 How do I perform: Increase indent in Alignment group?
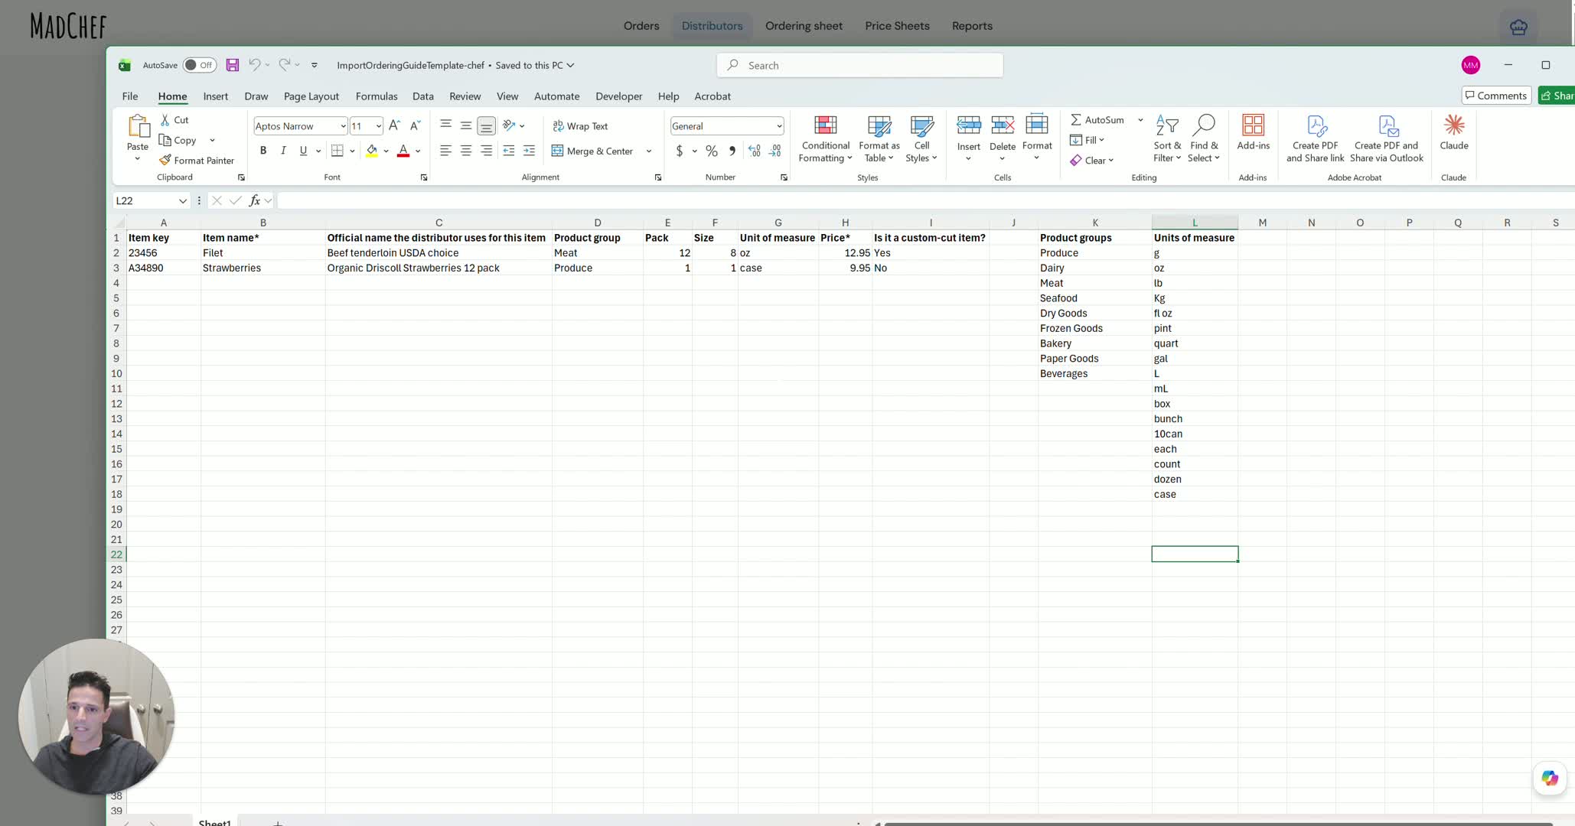click(x=529, y=151)
